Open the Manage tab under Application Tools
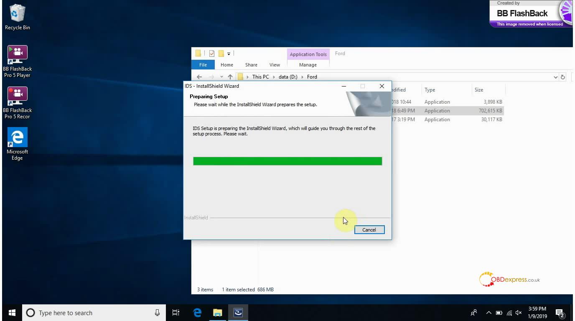 pos(308,65)
